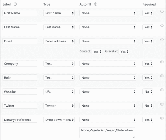This screenshot has width=166, height=140.
Task: Open the Last name type dropdown
Action: click(59, 27)
